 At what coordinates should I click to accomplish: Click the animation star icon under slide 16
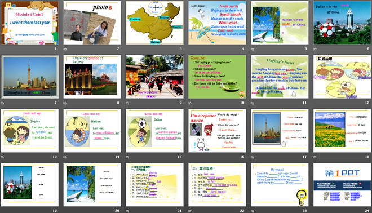click(190, 157)
